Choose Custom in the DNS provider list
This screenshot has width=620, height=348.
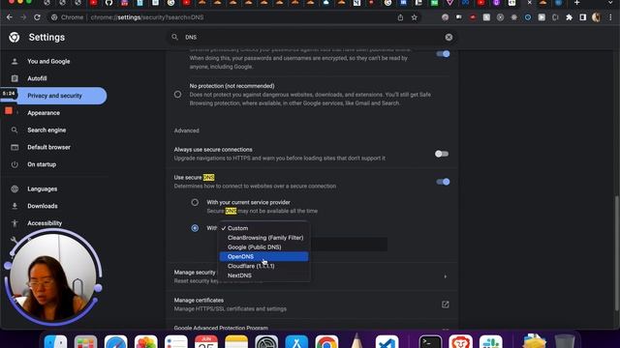coord(264,228)
